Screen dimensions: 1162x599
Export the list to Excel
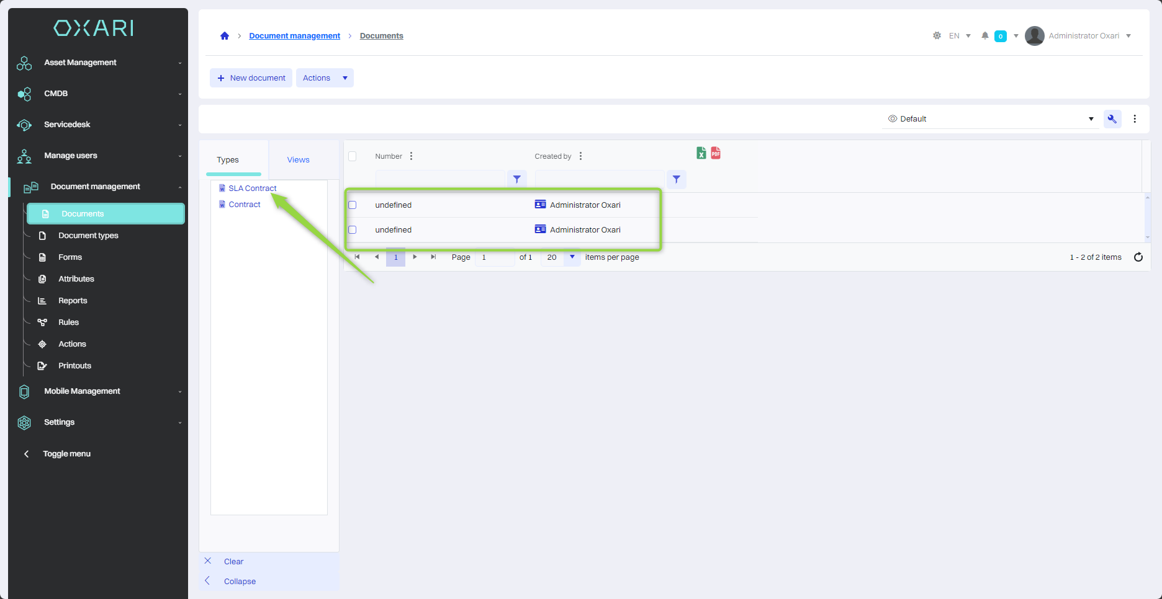coord(701,153)
